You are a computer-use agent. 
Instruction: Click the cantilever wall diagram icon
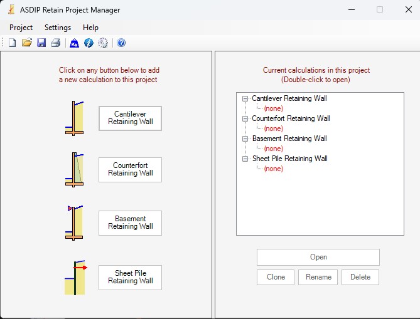tap(74, 118)
